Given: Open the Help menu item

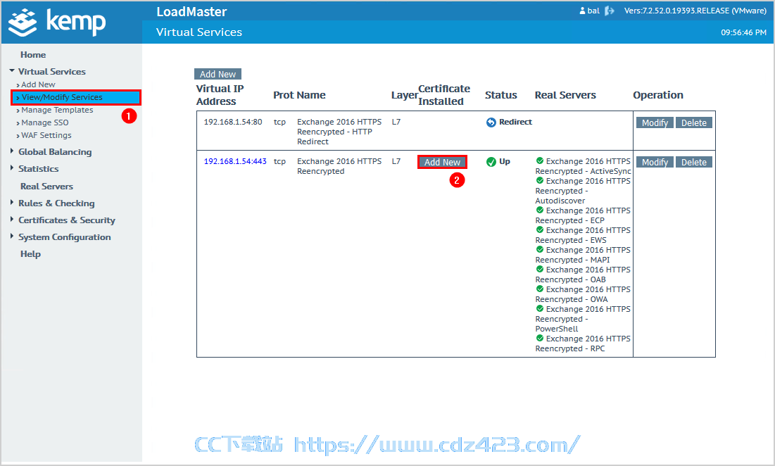Looking at the screenshot, I should 30,254.
